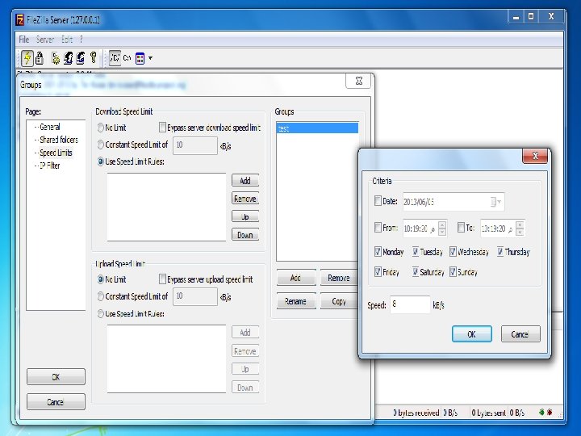Select download No Limit radio button
Viewport: 581px width, 436px height.
pyautogui.click(x=100, y=128)
